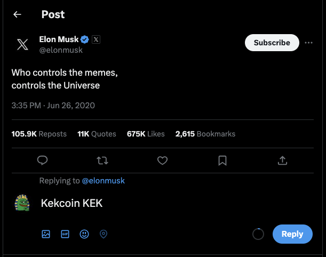Open the @elonmusk mention link

tap(103, 181)
